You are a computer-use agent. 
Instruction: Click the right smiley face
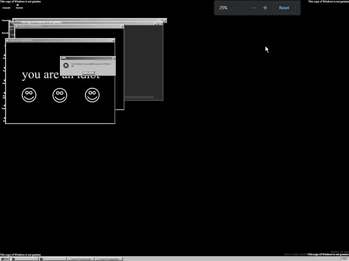pyautogui.click(x=92, y=95)
